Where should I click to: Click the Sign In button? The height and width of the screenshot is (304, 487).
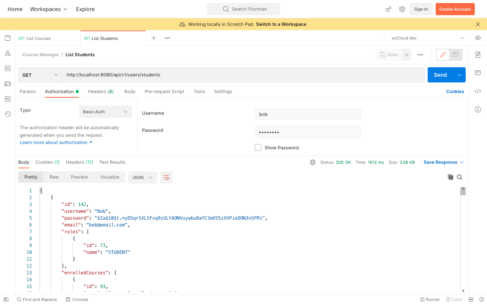tap(421, 9)
